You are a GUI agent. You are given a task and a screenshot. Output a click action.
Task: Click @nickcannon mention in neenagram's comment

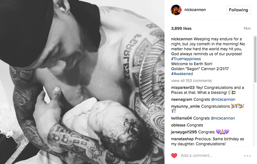click(223, 99)
